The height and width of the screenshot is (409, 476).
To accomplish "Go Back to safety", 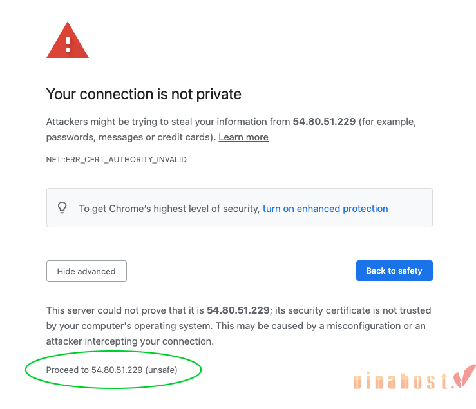I will [394, 271].
